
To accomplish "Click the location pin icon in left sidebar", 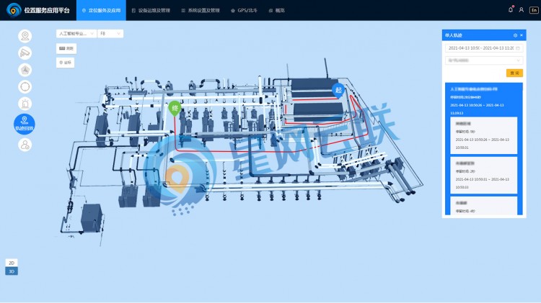I will 25,36.
